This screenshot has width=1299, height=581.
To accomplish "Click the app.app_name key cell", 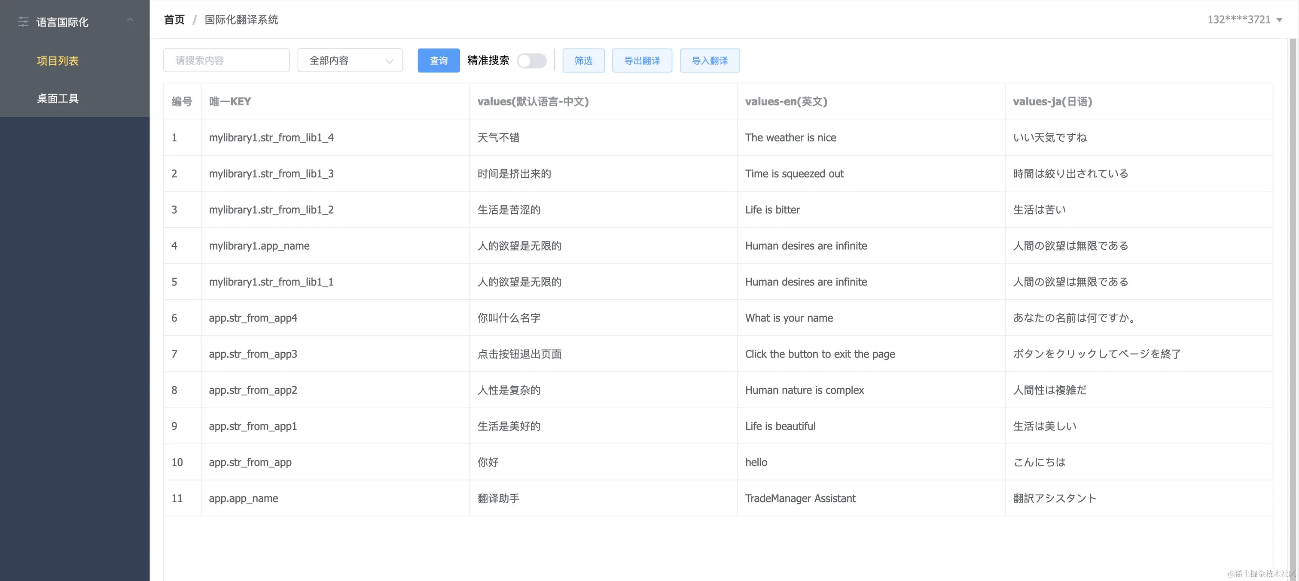I will click(244, 498).
